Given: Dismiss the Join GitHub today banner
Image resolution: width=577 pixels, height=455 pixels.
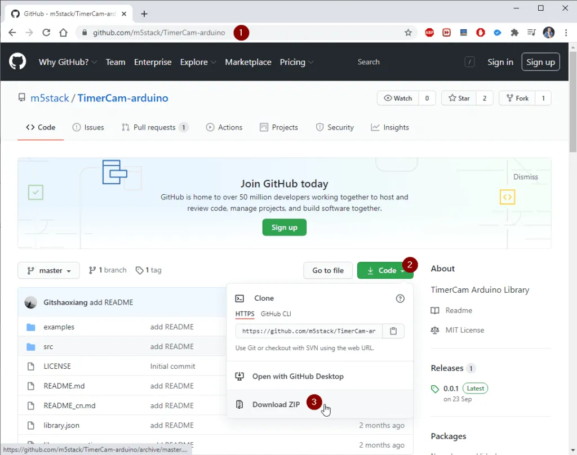Looking at the screenshot, I should coord(526,176).
